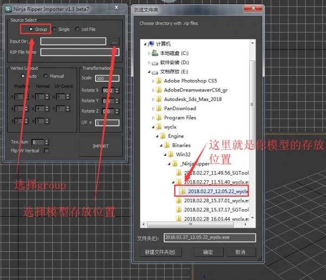Screen dimensions: 326x280
Task: Click the Autodesk_3ds_Max_2018 folder icon
Action: (x=159, y=99)
